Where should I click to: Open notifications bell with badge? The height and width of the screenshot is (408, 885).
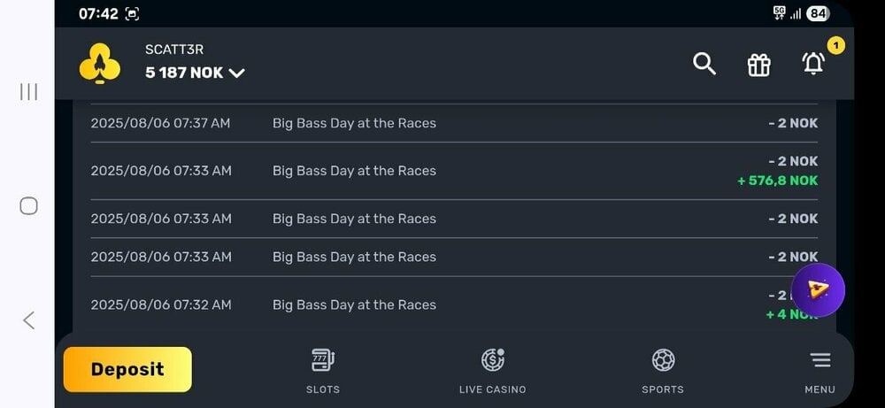tap(813, 63)
